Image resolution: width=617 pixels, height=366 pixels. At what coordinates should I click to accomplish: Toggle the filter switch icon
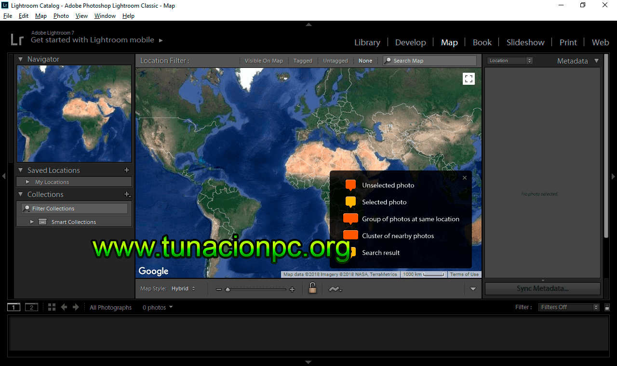coord(607,307)
